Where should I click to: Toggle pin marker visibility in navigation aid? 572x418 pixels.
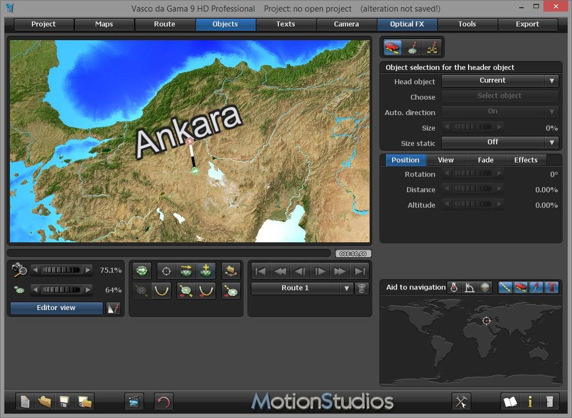pyautogui.click(x=536, y=287)
